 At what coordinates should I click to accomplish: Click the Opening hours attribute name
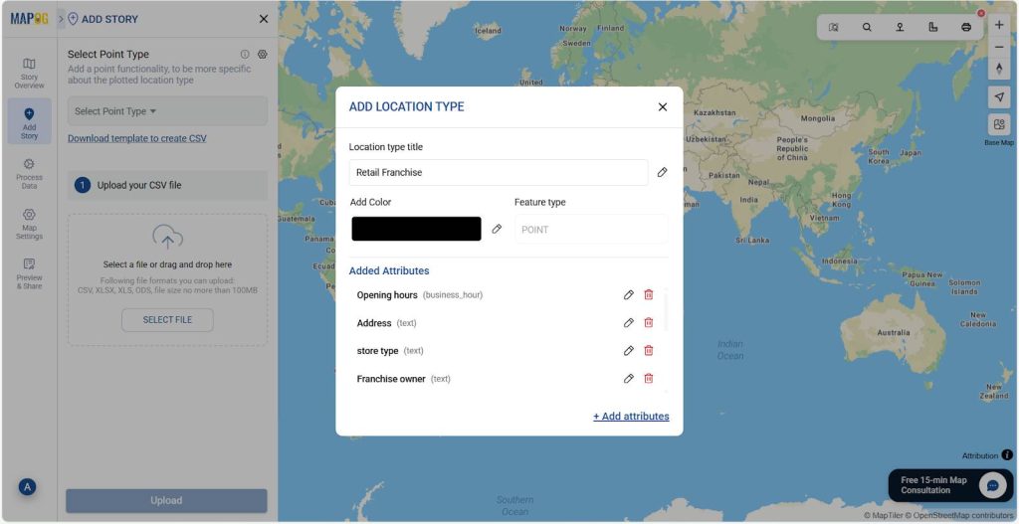pyautogui.click(x=387, y=294)
